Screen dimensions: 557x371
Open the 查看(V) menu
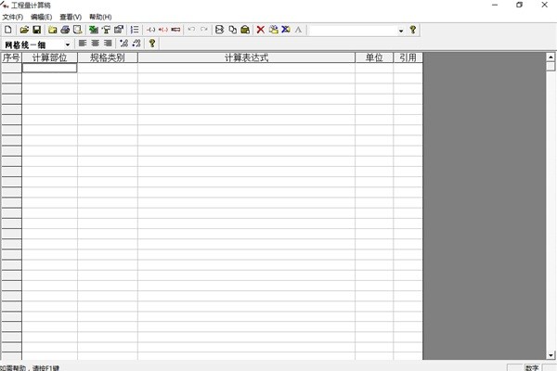pyautogui.click(x=71, y=17)
